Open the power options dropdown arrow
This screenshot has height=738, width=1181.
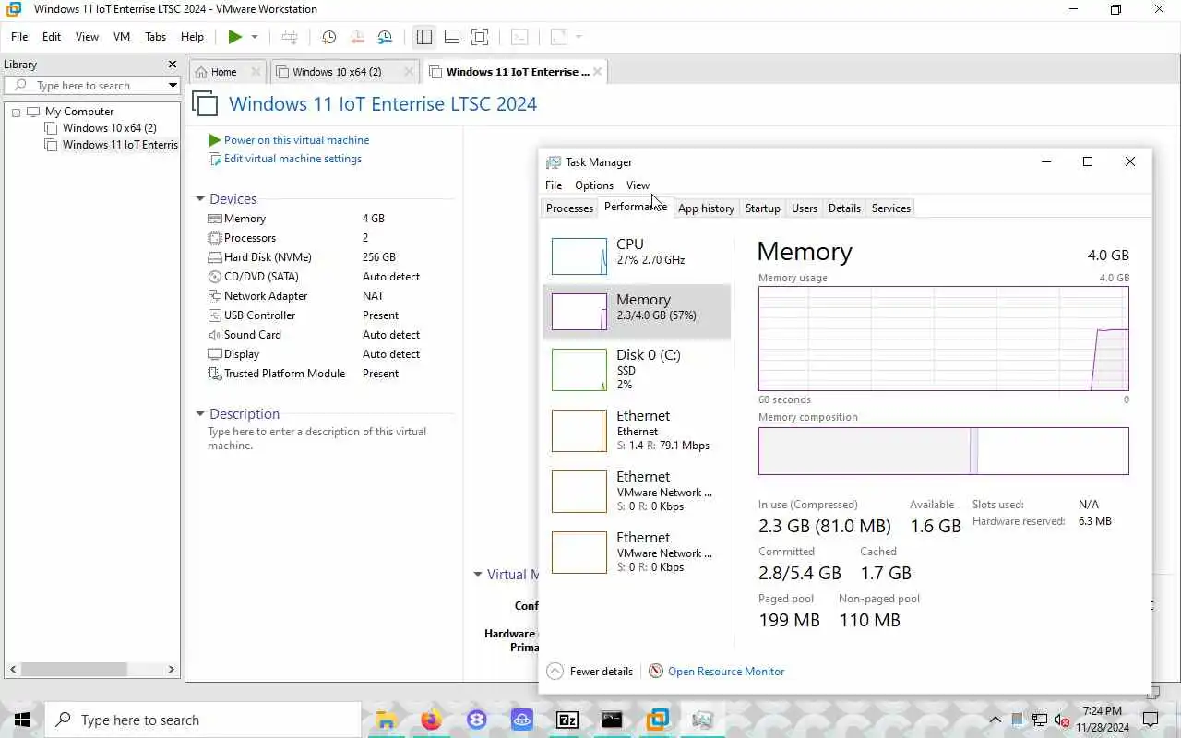click(255, 37)
